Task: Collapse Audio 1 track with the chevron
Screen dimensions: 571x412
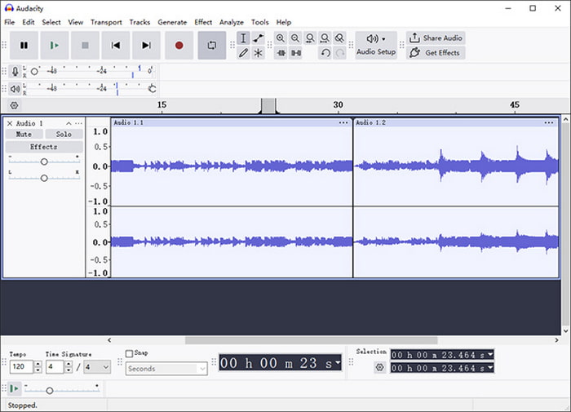Action: click(x=69, y=123)
